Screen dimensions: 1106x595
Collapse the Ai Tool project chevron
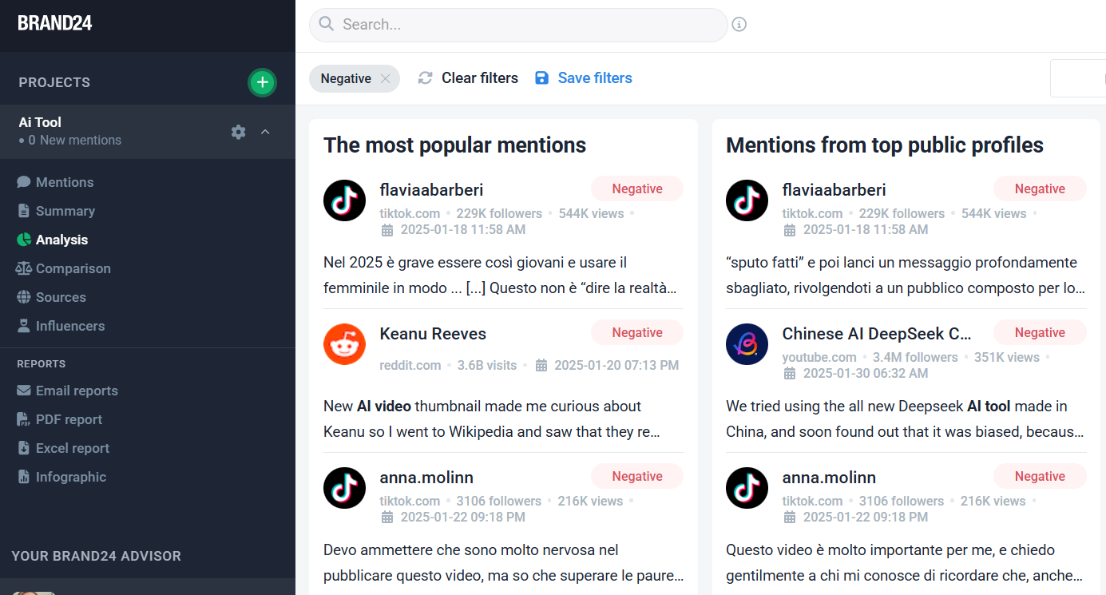(266, 132)
